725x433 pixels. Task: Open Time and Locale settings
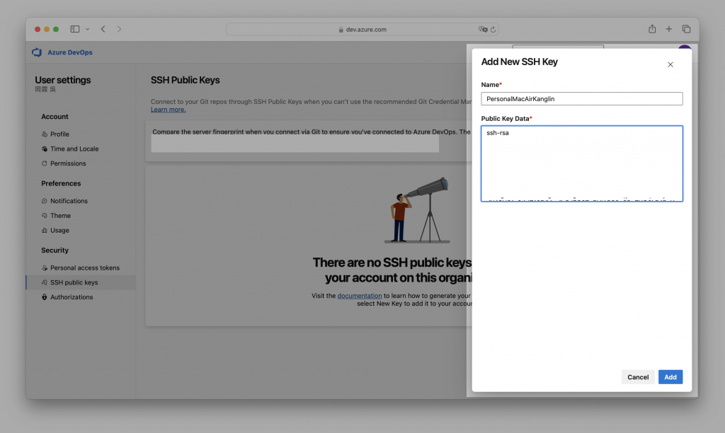(74, 149)
